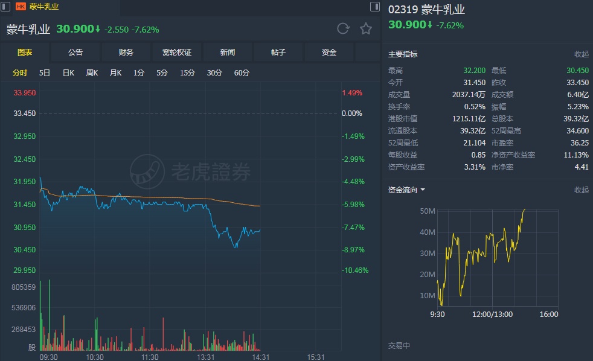
Task: Click the small panel icon above stock code 02319
Action: 375,7
